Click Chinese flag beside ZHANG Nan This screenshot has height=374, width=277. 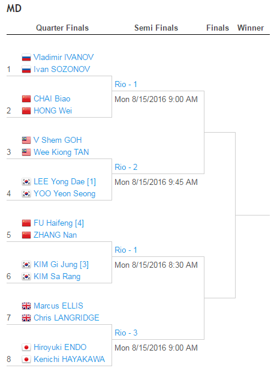[26, 235]
